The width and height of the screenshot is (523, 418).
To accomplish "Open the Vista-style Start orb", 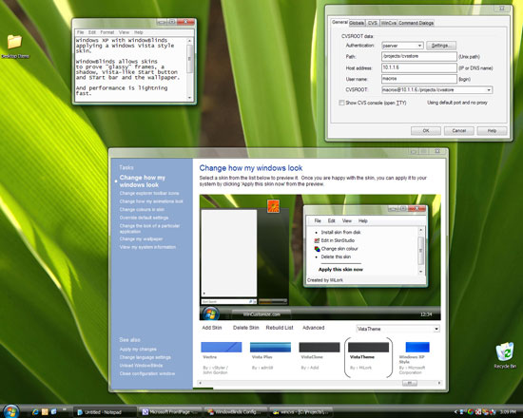I will pyautogui.click(x=11, y=411).
